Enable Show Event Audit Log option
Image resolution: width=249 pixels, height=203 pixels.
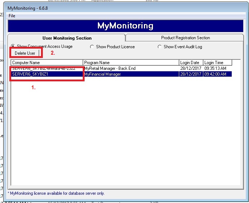(x=160, y=47)
